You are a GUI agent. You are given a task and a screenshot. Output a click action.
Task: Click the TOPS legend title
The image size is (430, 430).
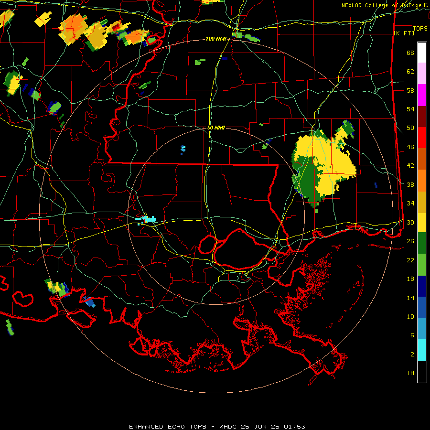click(x=420, y=29)
